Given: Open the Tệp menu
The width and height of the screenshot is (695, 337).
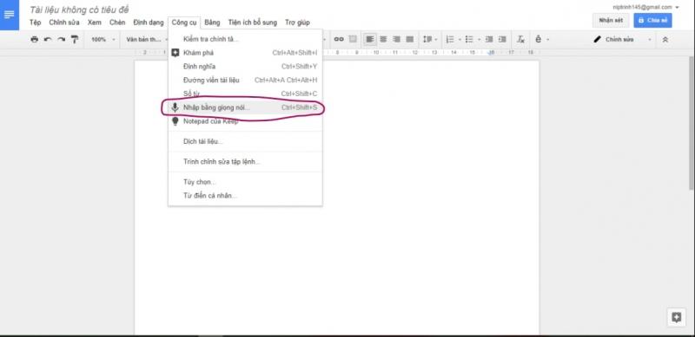Looking at the screenshot, I should (35, 23).
